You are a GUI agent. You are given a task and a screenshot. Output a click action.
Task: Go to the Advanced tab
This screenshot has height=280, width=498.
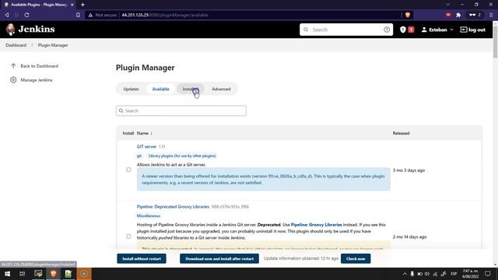[221, 89]
